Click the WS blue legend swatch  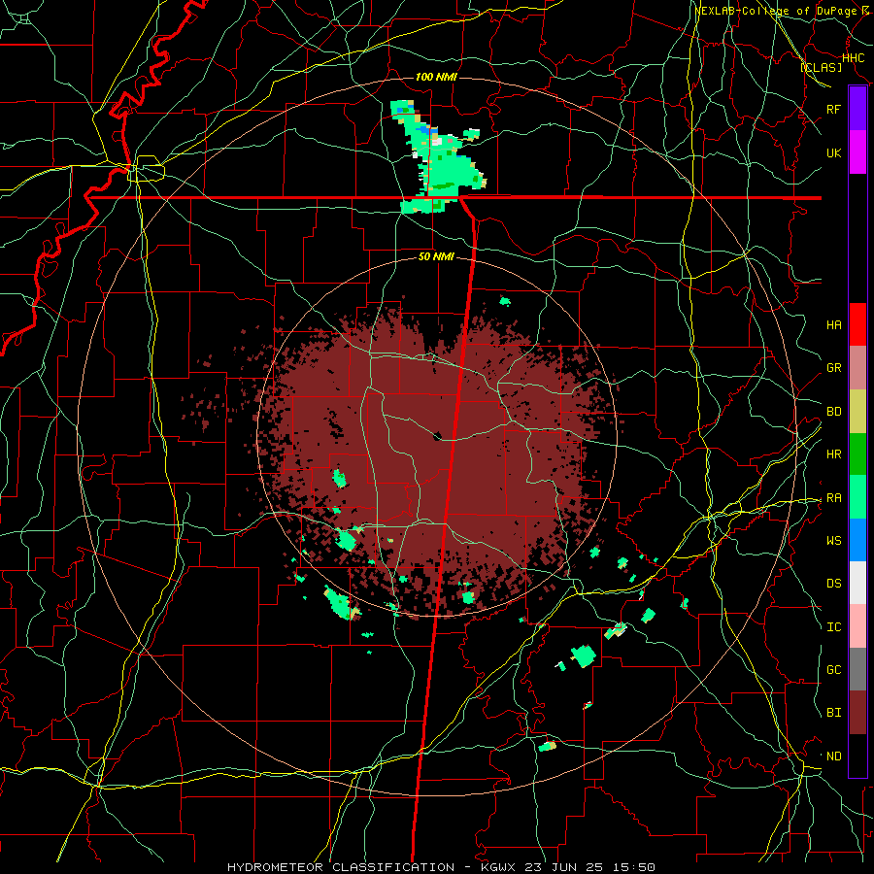(x=857, y=540)
